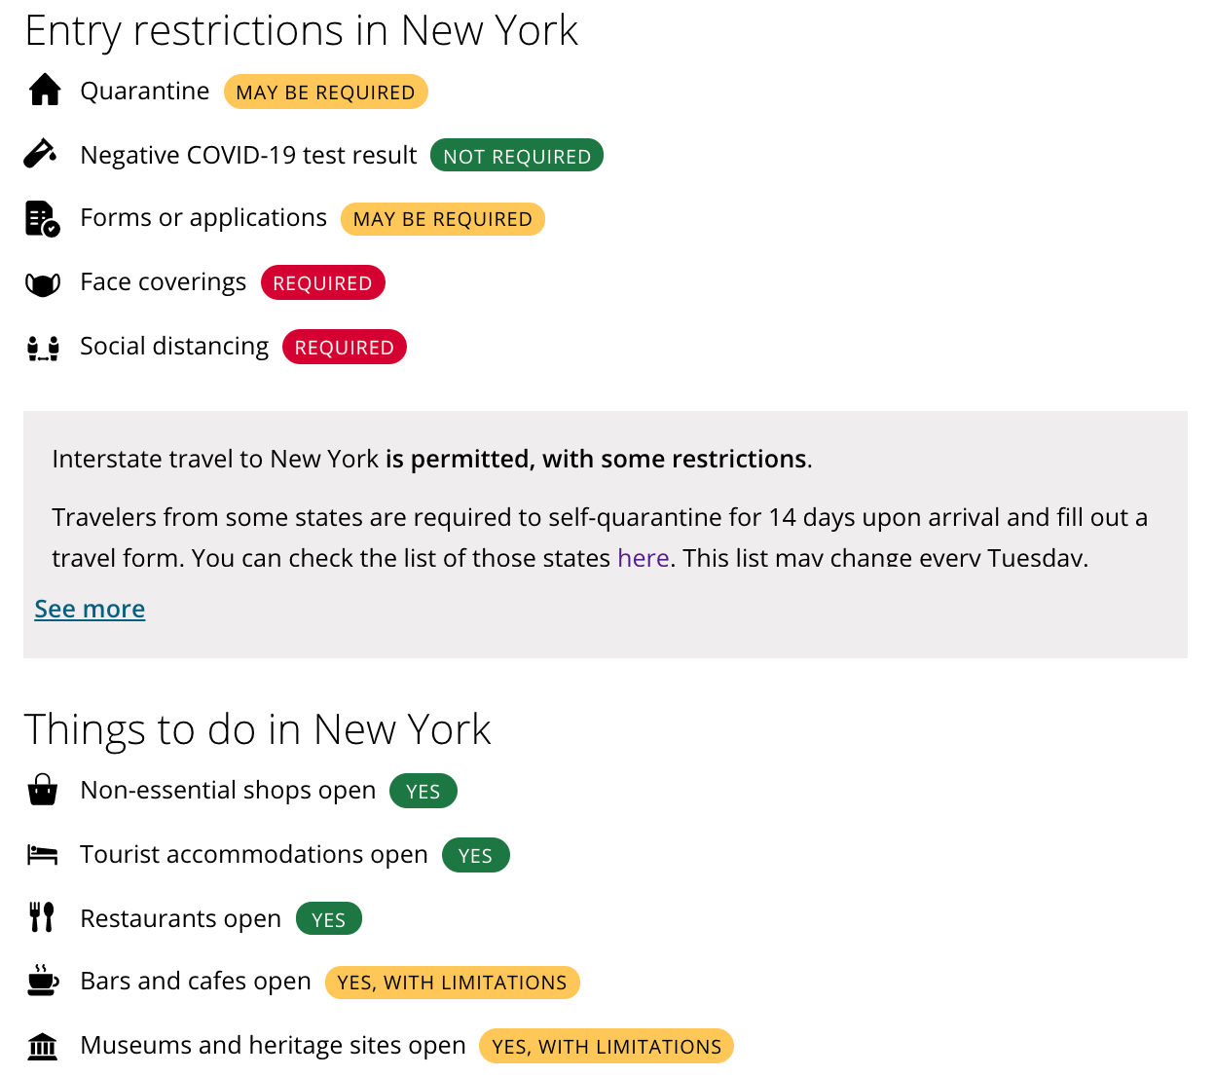Click the Quarantine MAY BE REQUIRED badge
The height and width of the screenshot is (1077, 1215).
pos(326,92)
